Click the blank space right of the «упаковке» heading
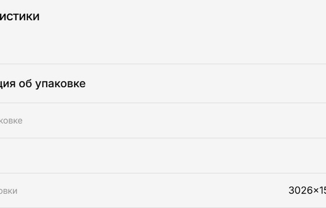Viewport: 326px width, 208px height. click(x=206, y=84)
